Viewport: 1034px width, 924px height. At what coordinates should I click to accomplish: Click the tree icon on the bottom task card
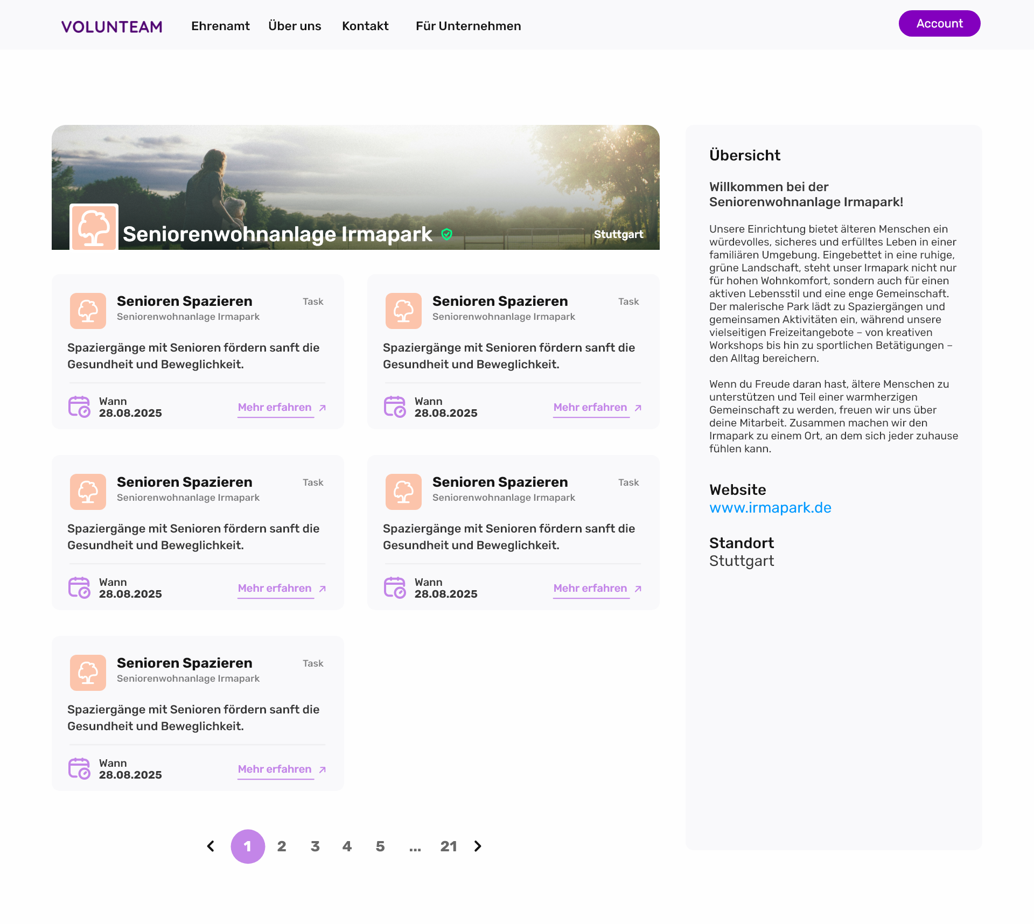click(88, 673)
